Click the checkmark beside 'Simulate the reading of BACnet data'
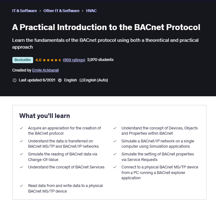216x204 pixels. 21,154
